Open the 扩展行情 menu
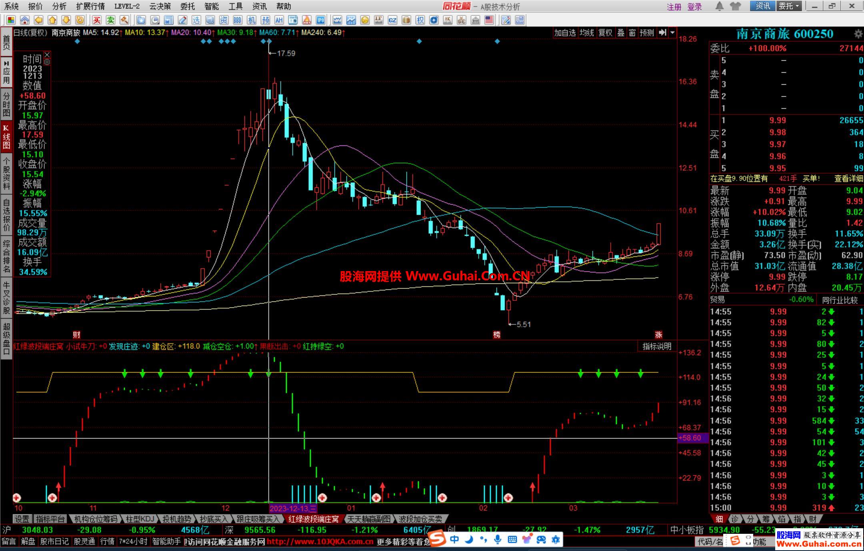Image resolution: width=864 pixels, height=551 pixels. pos(90,6)
